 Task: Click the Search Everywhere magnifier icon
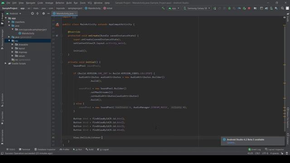282,8
